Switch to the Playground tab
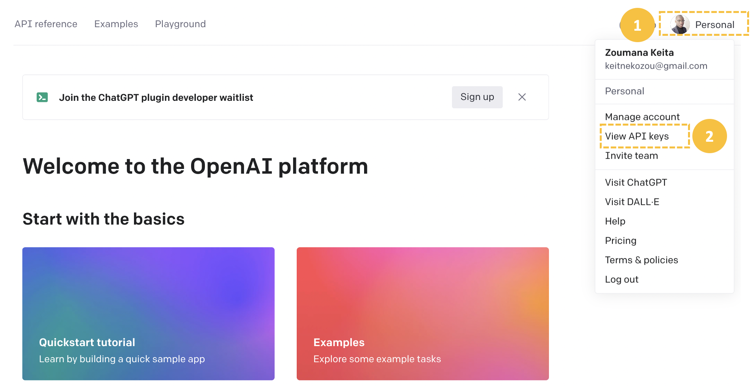 pos(180,24)
